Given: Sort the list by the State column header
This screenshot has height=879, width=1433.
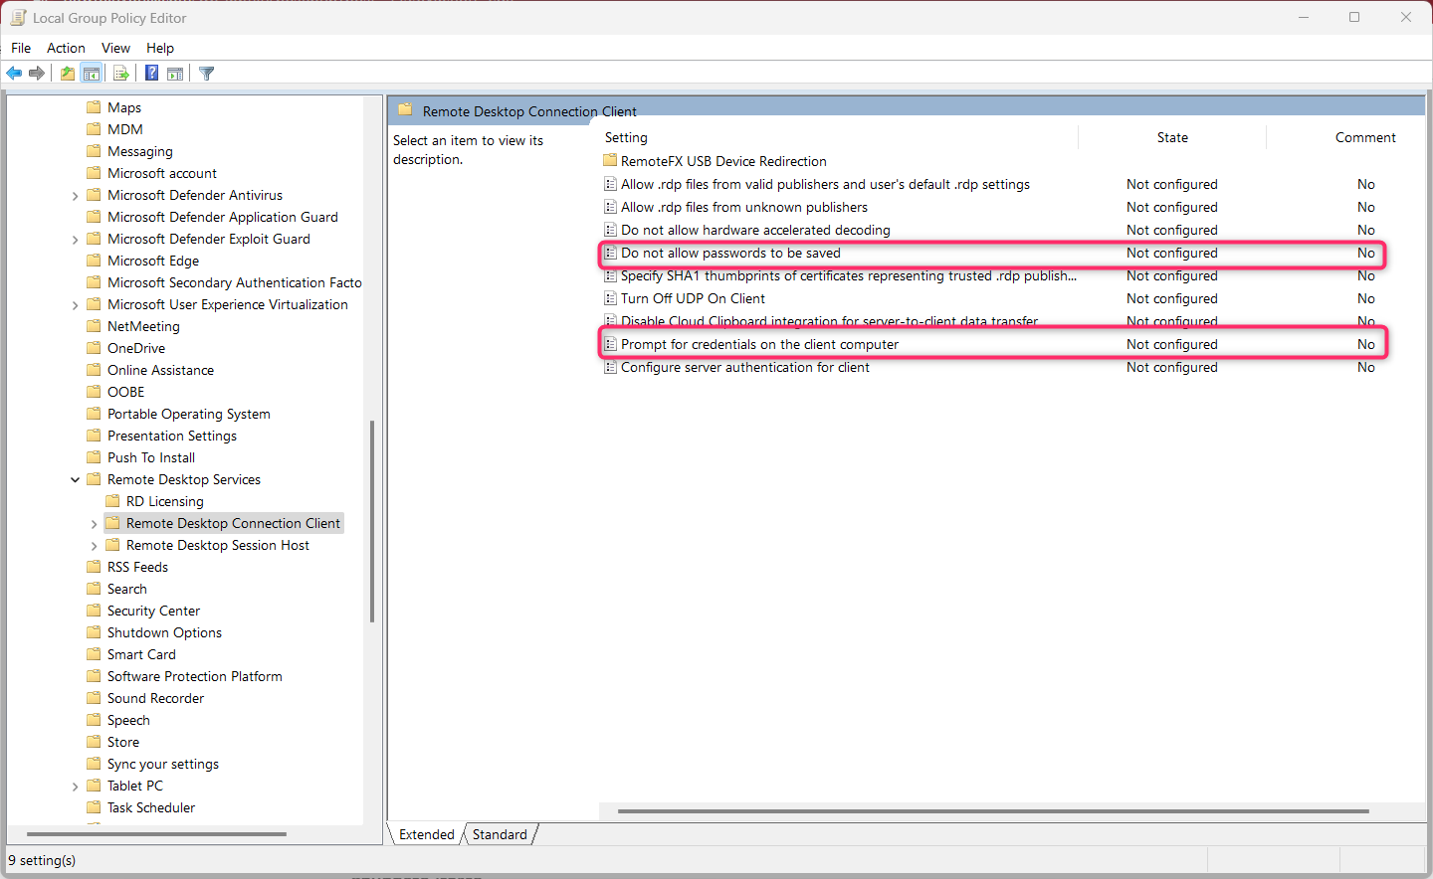Looking at the screenshot, I should coord(1171,138).
